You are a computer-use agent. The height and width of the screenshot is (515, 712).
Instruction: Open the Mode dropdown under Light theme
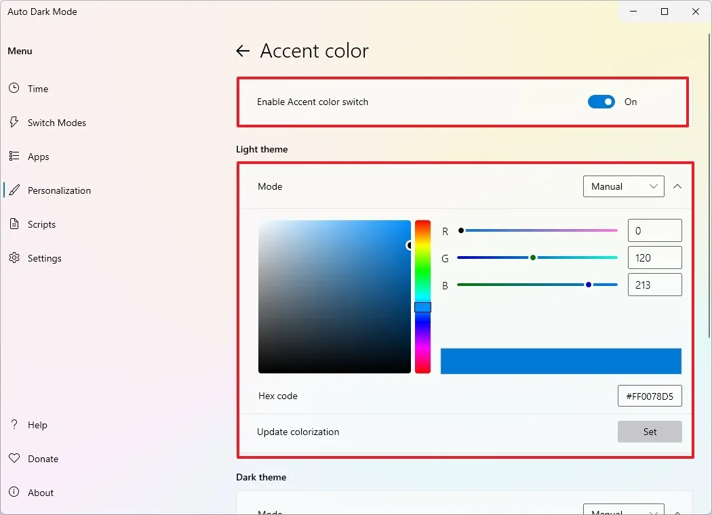(x=622, y=186)
